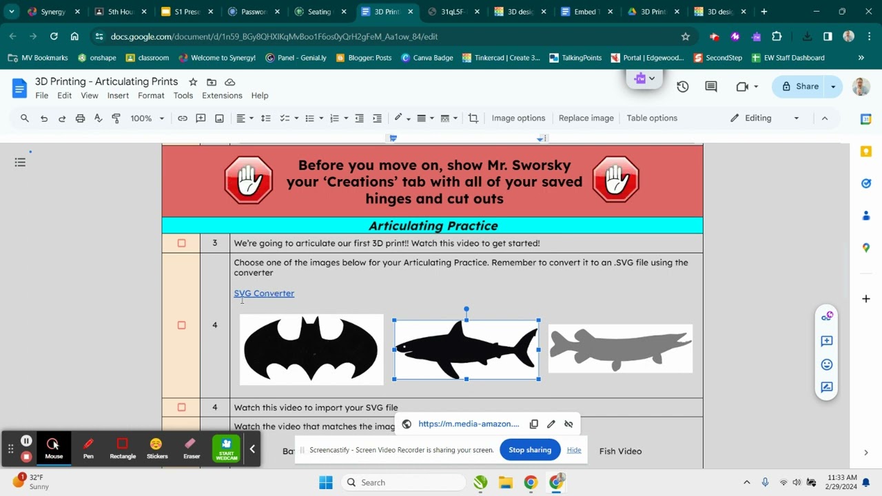This screenshot has height=496, width=882.
Task: Open the align options dropdown
Action: (245, 118)
